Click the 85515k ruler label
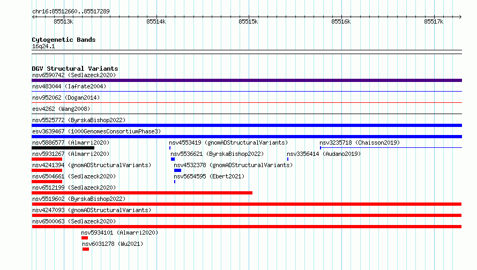477x270 pixels. click(248, 21)
